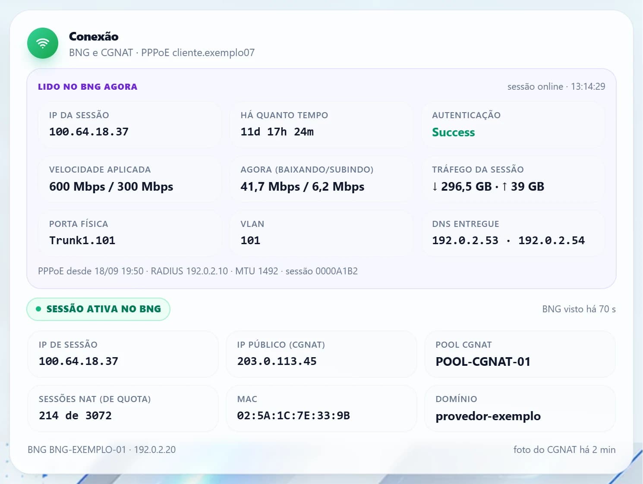Click the domain value 'provedor-exemplo'

[488, 416]
